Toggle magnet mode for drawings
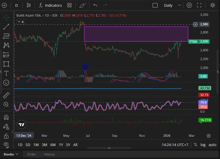This screenshot has width=220, height=159. pos(6,117)
